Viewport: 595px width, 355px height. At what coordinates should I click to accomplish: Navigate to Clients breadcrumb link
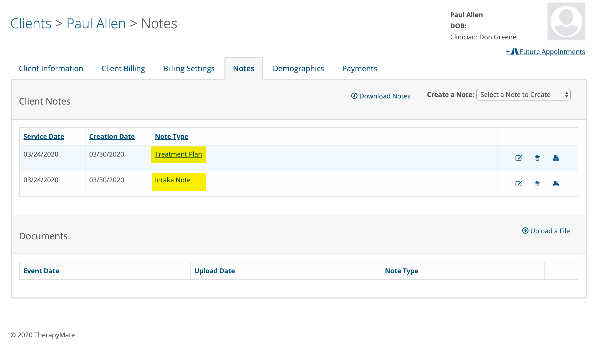(31, 23)
